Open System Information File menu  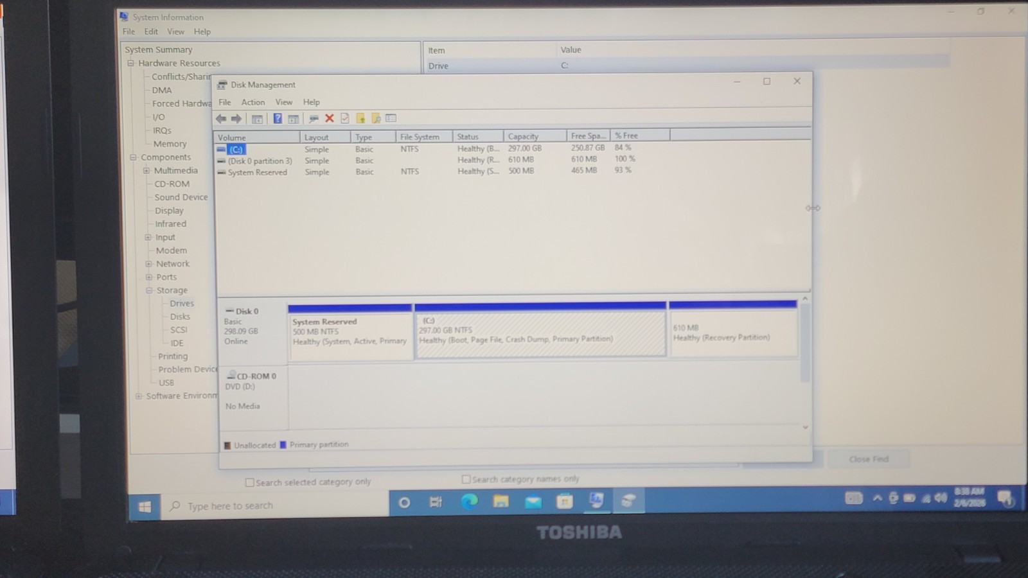coord(129,31)
